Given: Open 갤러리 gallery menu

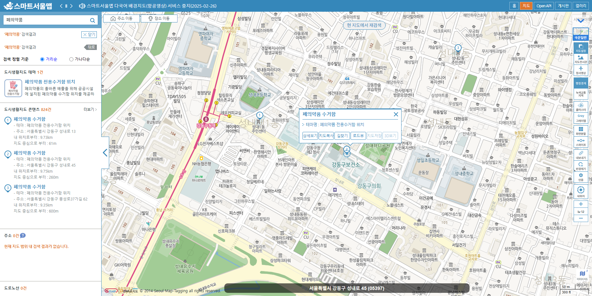Looking at the screenshot, I should tap(581, 6).
